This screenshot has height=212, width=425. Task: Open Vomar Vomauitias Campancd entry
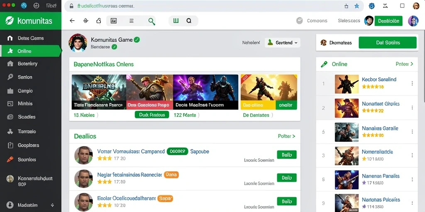pos(131,152)
